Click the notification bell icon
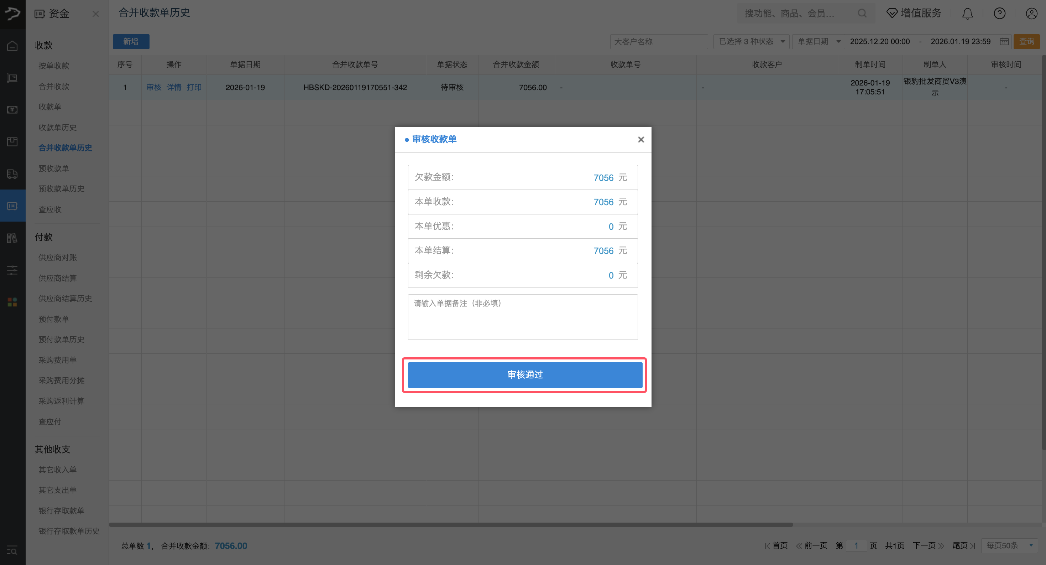1046x565 pixels. point(967,14)
